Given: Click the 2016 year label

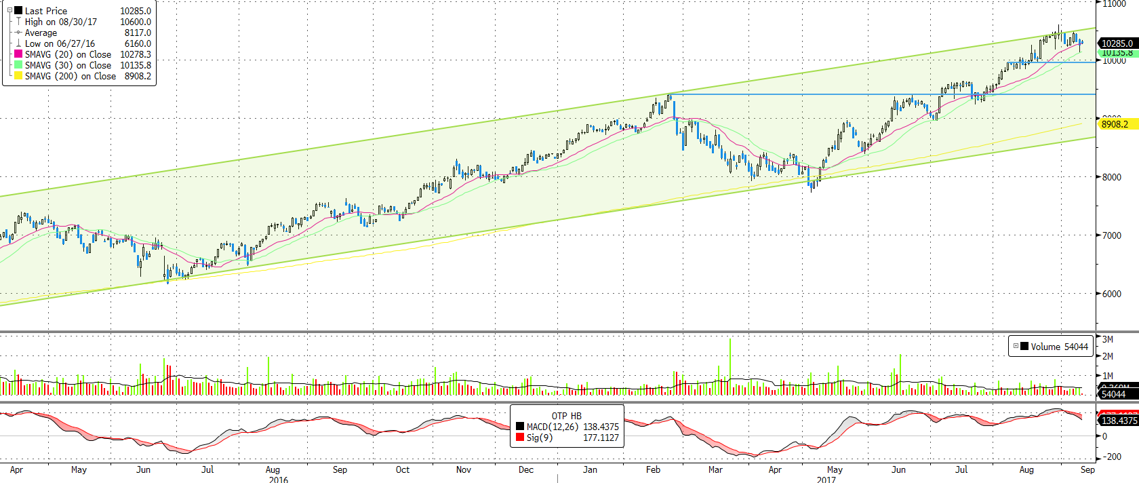Looking at the screenshot, I should [278, 479].
